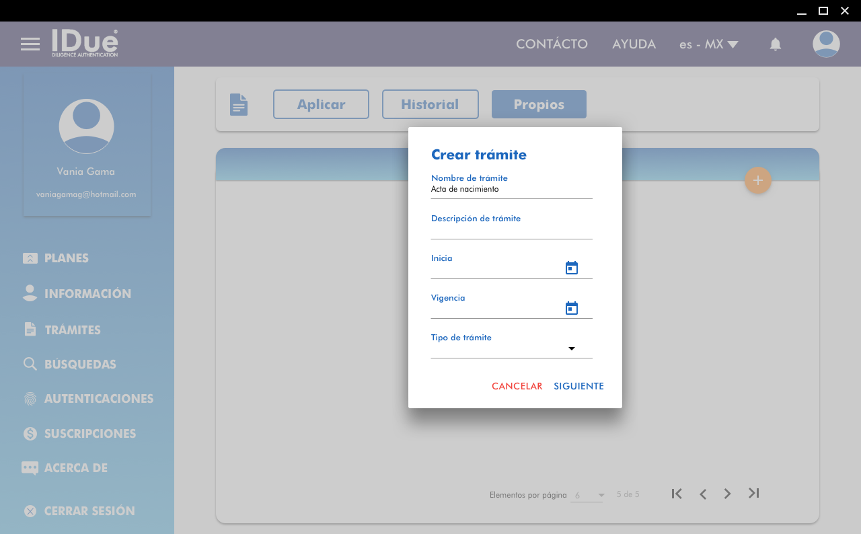The height and width of the screenshot is (534, 861).
Task: Click the next page chevron
Action: 727,494
